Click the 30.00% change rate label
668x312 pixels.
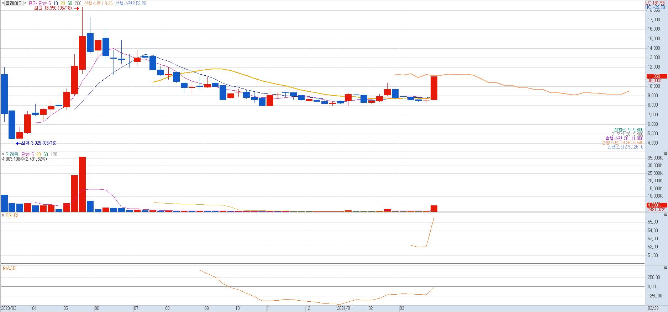click(x=654, y=81)
